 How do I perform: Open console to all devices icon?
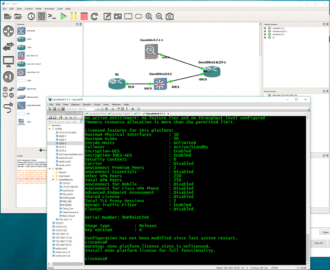pos(52,16)
